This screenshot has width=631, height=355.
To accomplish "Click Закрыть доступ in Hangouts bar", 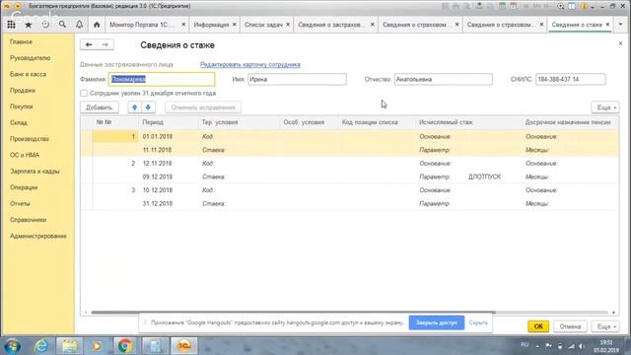I will [x=437, y=322].
